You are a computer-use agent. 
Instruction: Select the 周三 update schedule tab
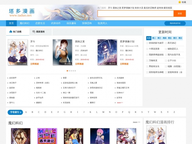point(159,38)
